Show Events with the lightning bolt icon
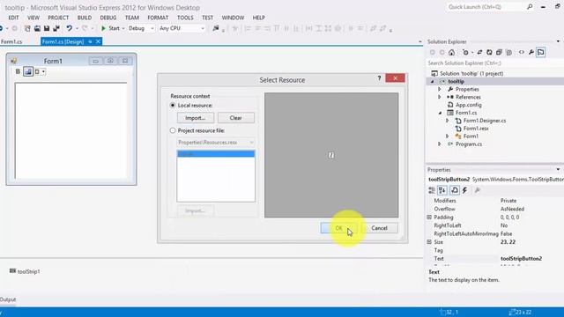 tap(464, 190)
